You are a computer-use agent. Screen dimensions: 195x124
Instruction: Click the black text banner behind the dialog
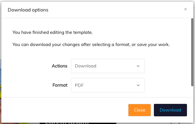pyautogui.click(x=78, y=123)
